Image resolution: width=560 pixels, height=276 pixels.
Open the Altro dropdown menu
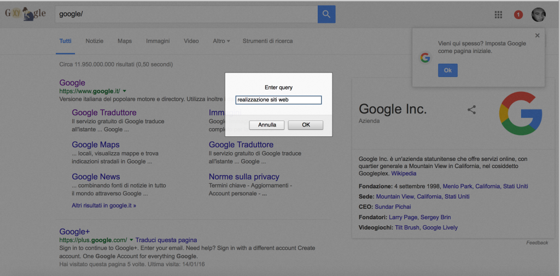pos(221,41)
